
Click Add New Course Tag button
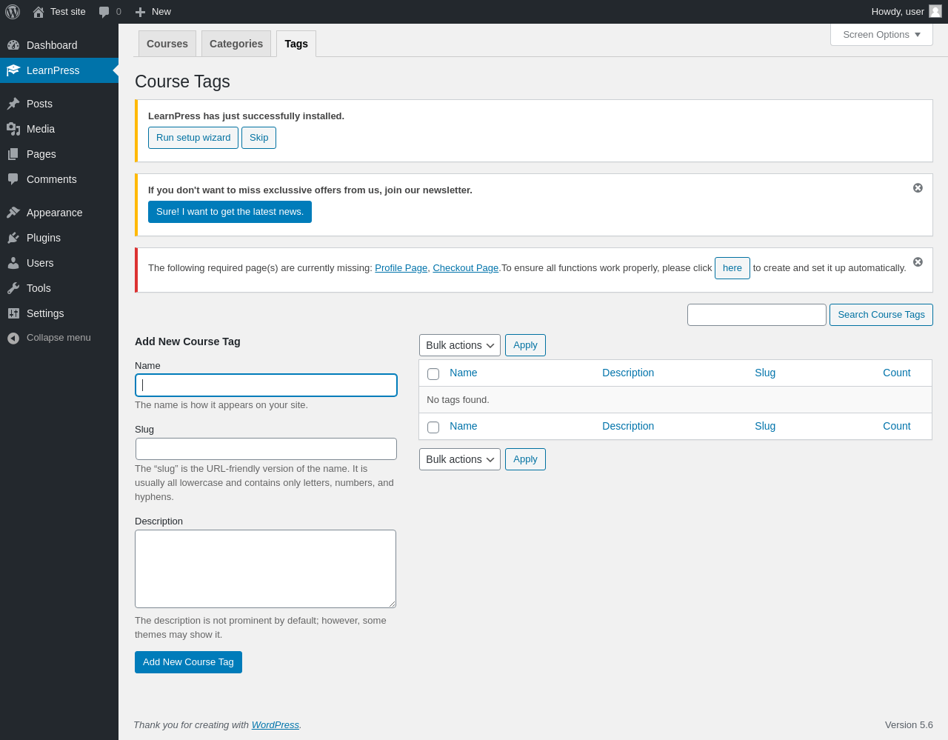188,662
